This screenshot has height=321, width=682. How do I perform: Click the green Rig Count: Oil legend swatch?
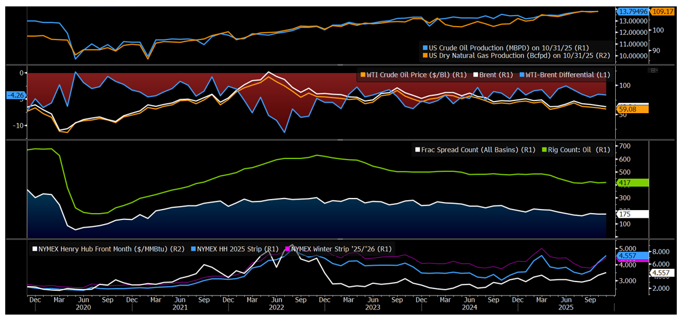coord(544,150)
